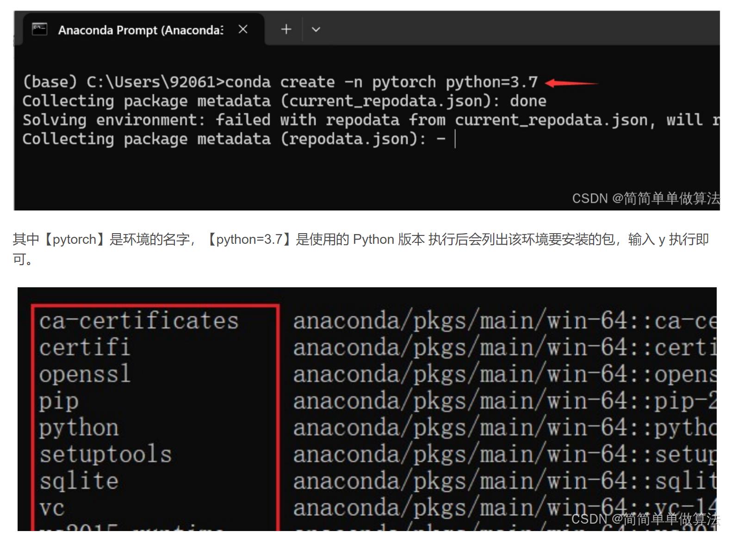
Task: Open a new terminal tab with plus
Action: (x=286, y=29)
